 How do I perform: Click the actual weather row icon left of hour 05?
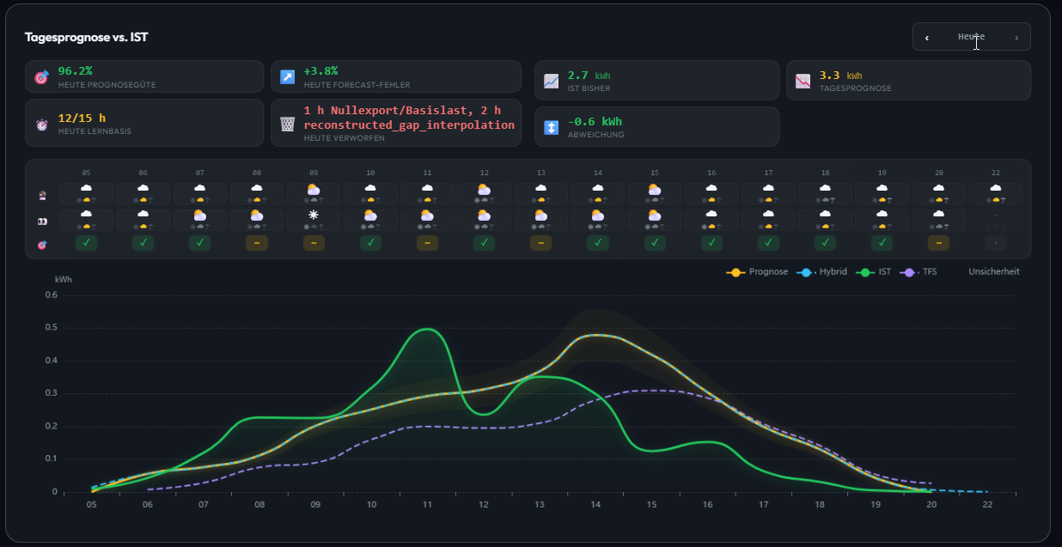(x=42, y=222)
